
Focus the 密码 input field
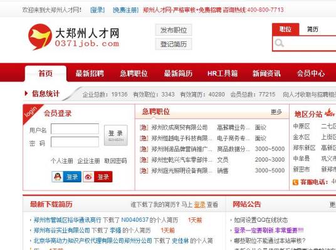[75, 142]
